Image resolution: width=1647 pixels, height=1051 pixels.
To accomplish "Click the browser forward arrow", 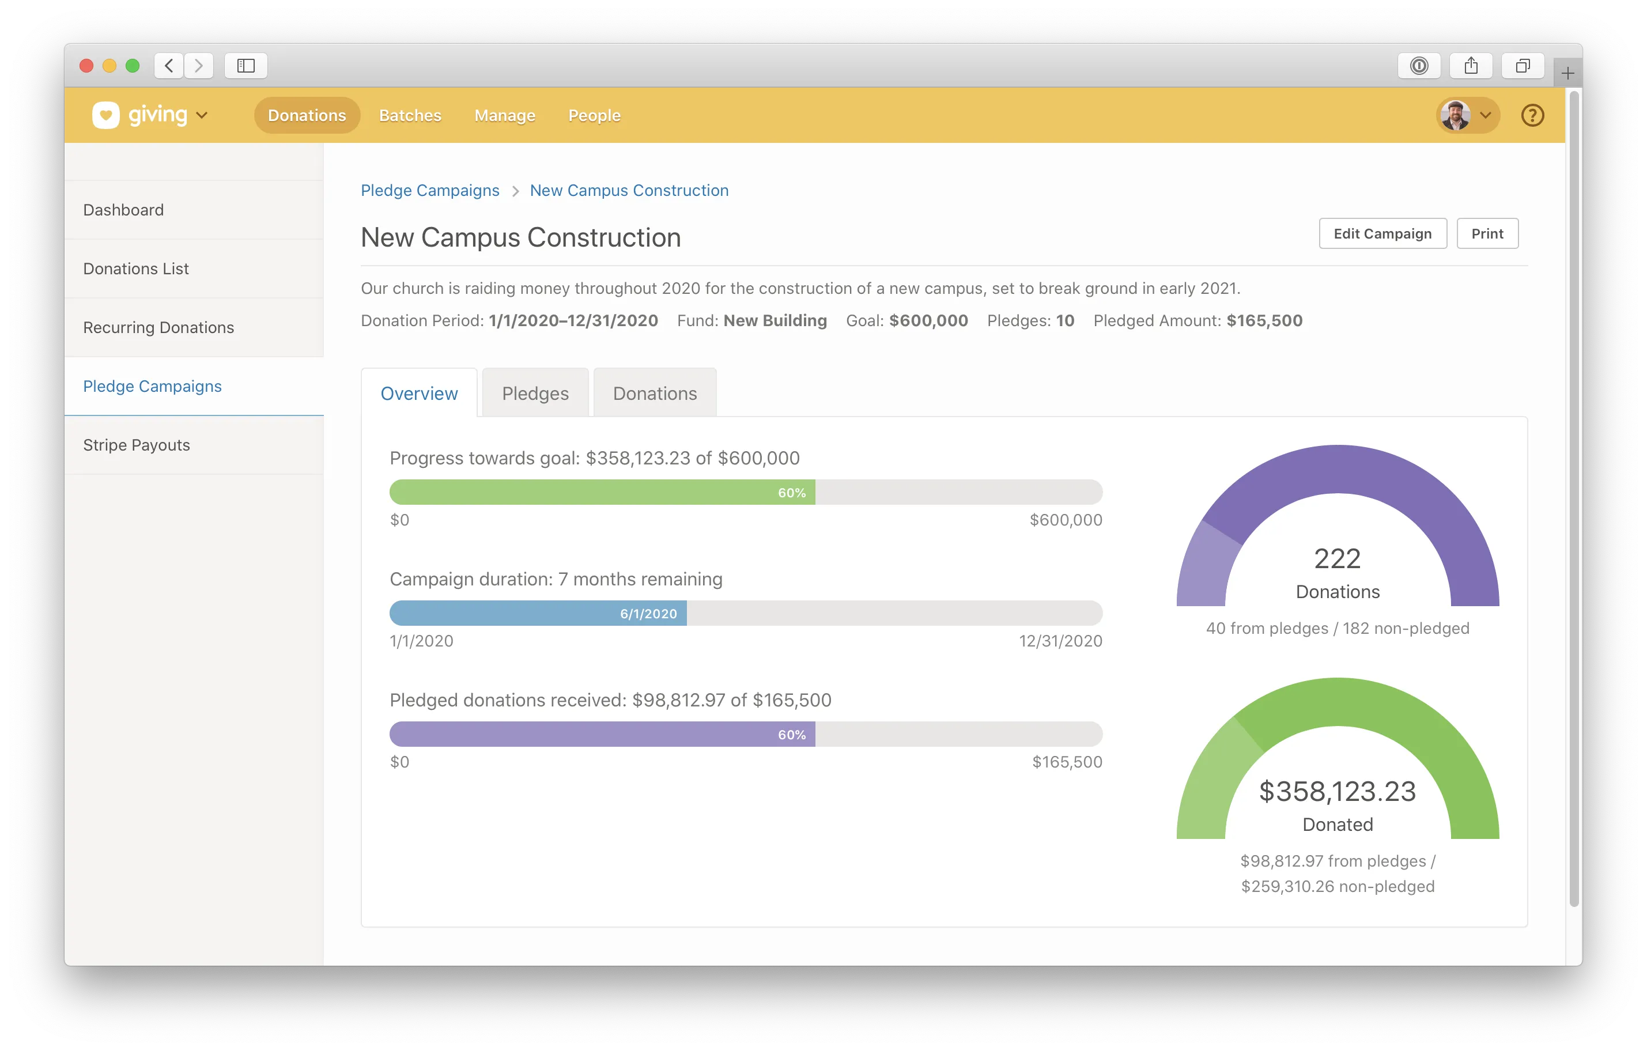I will point(199,66).
